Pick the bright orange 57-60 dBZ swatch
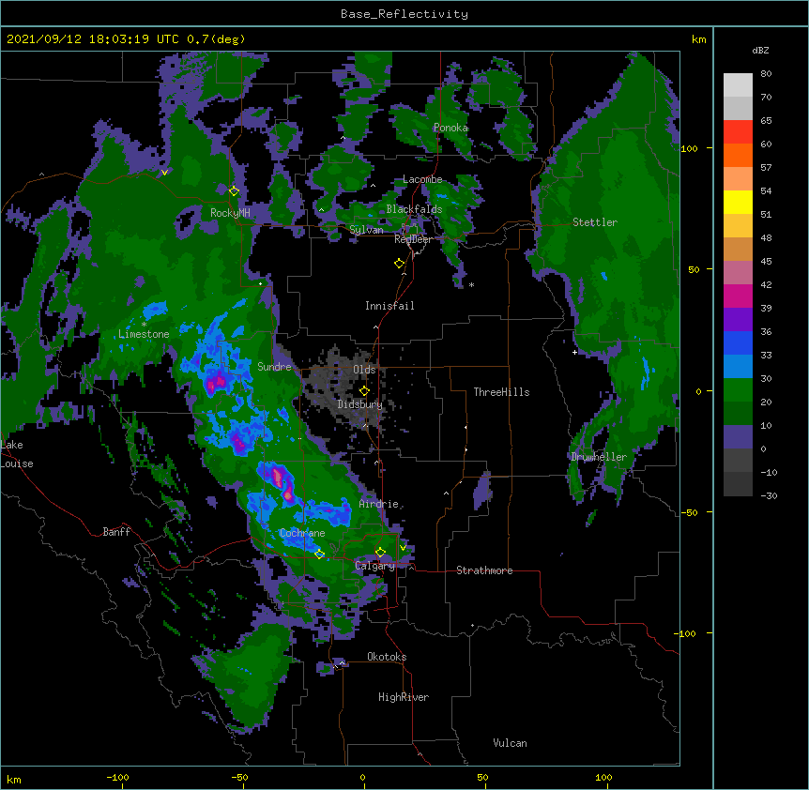This screenshot has width=809, height=790. pyautogui.click(x=738, y=155)
